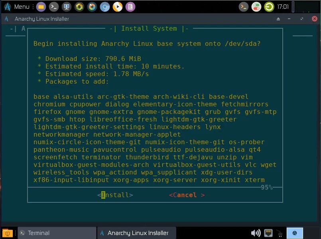The width and height of the screenshot is (321, 239).
Task: Click the terminal icon left of the toggle
Action: coord(244,7)
